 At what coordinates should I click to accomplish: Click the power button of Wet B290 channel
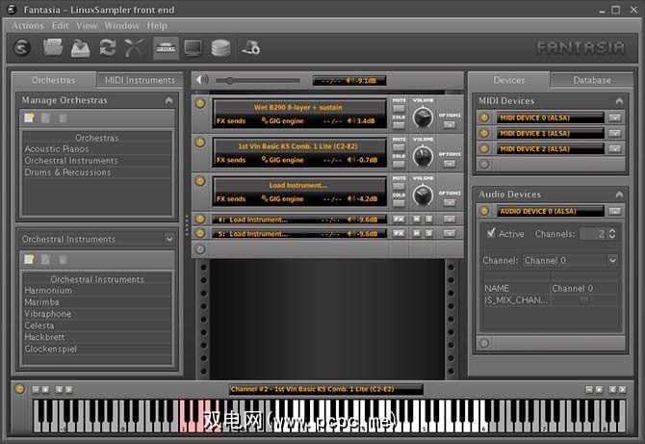(x=200, y=101)
